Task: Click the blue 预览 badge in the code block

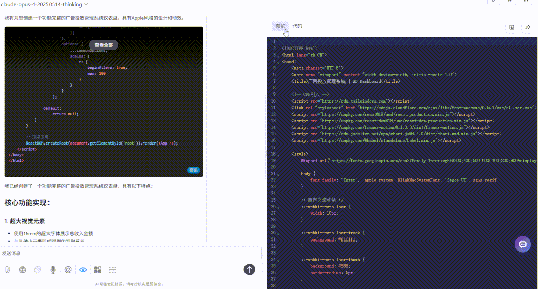Action: [x=193, y=170]
